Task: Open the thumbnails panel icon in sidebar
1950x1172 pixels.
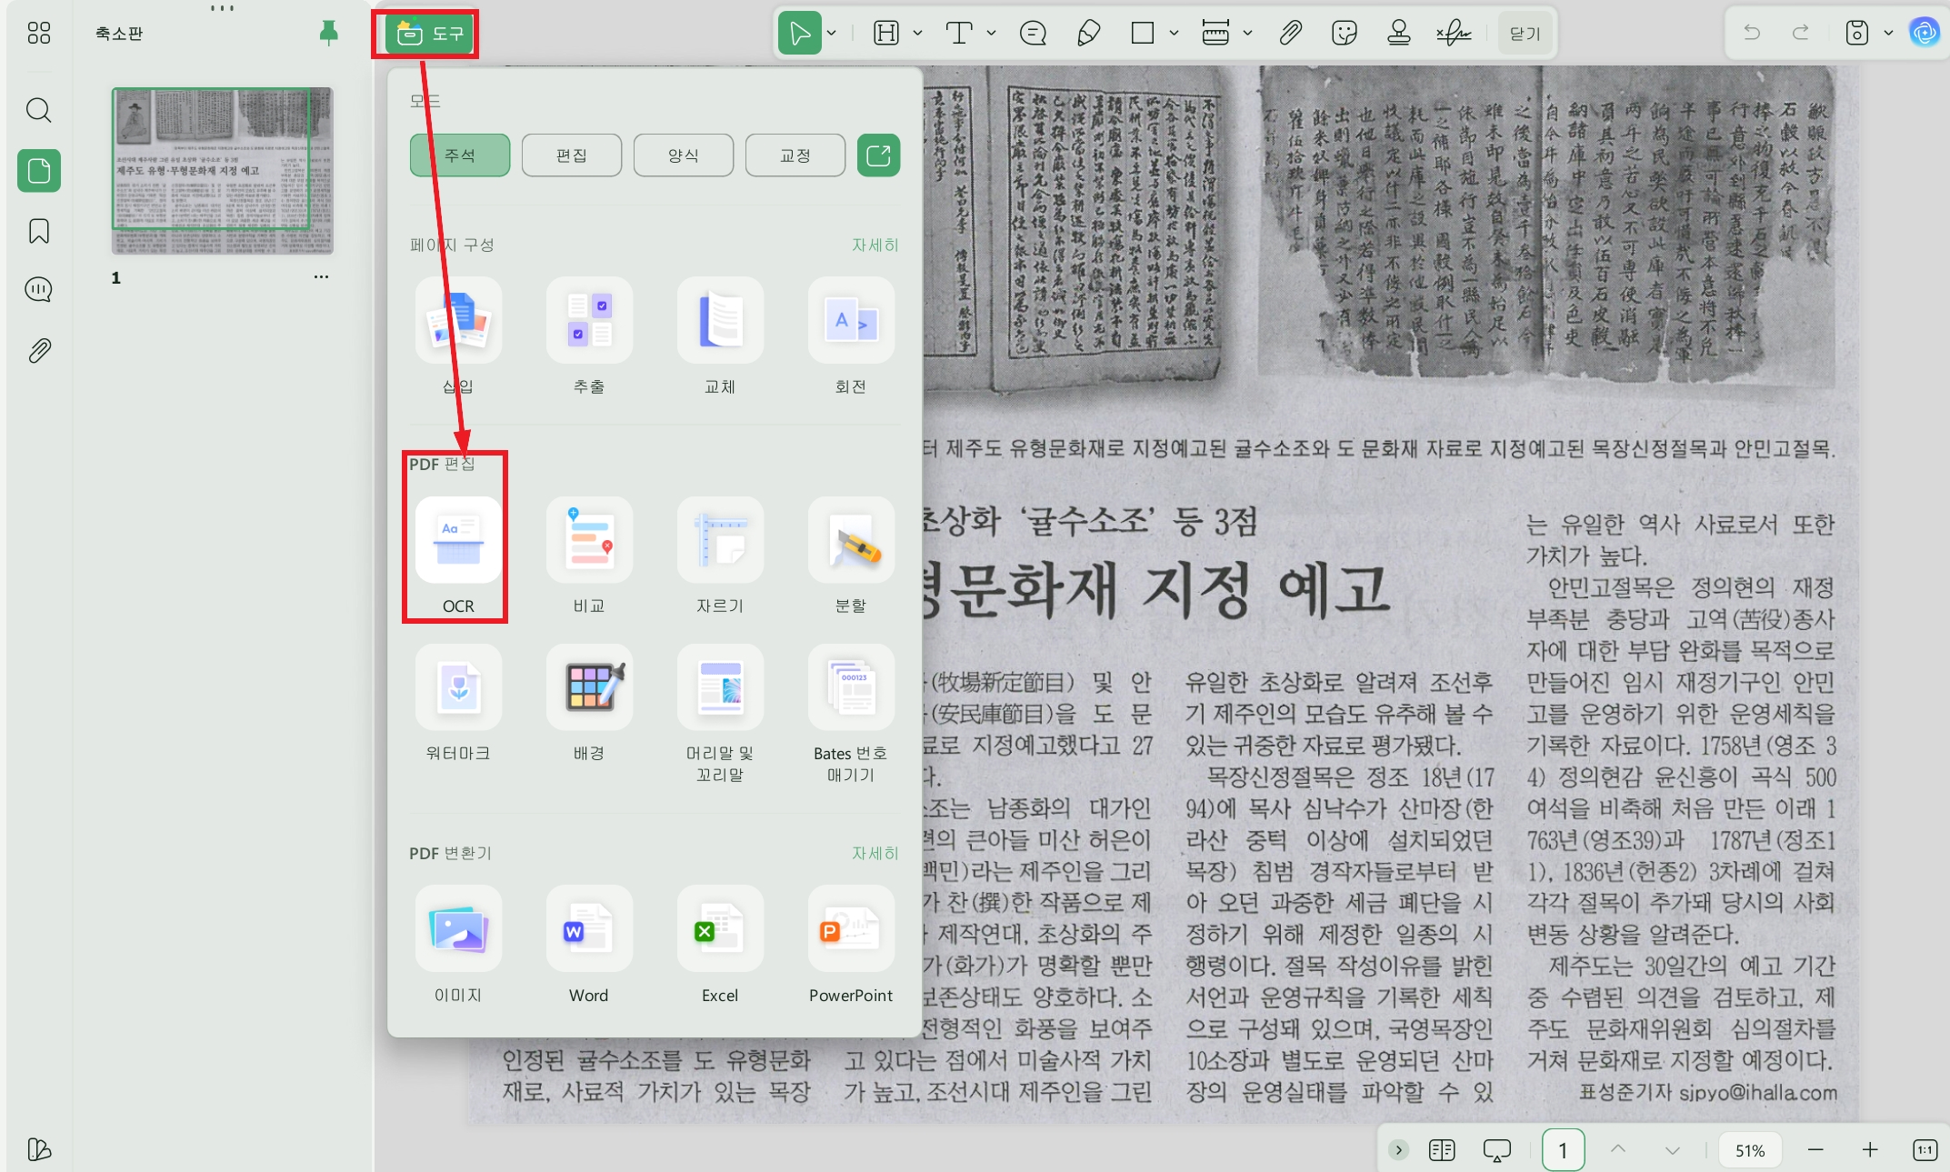Action: [39, 171]
